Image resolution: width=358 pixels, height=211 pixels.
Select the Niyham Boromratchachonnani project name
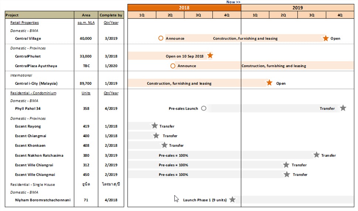coord(43,200)
